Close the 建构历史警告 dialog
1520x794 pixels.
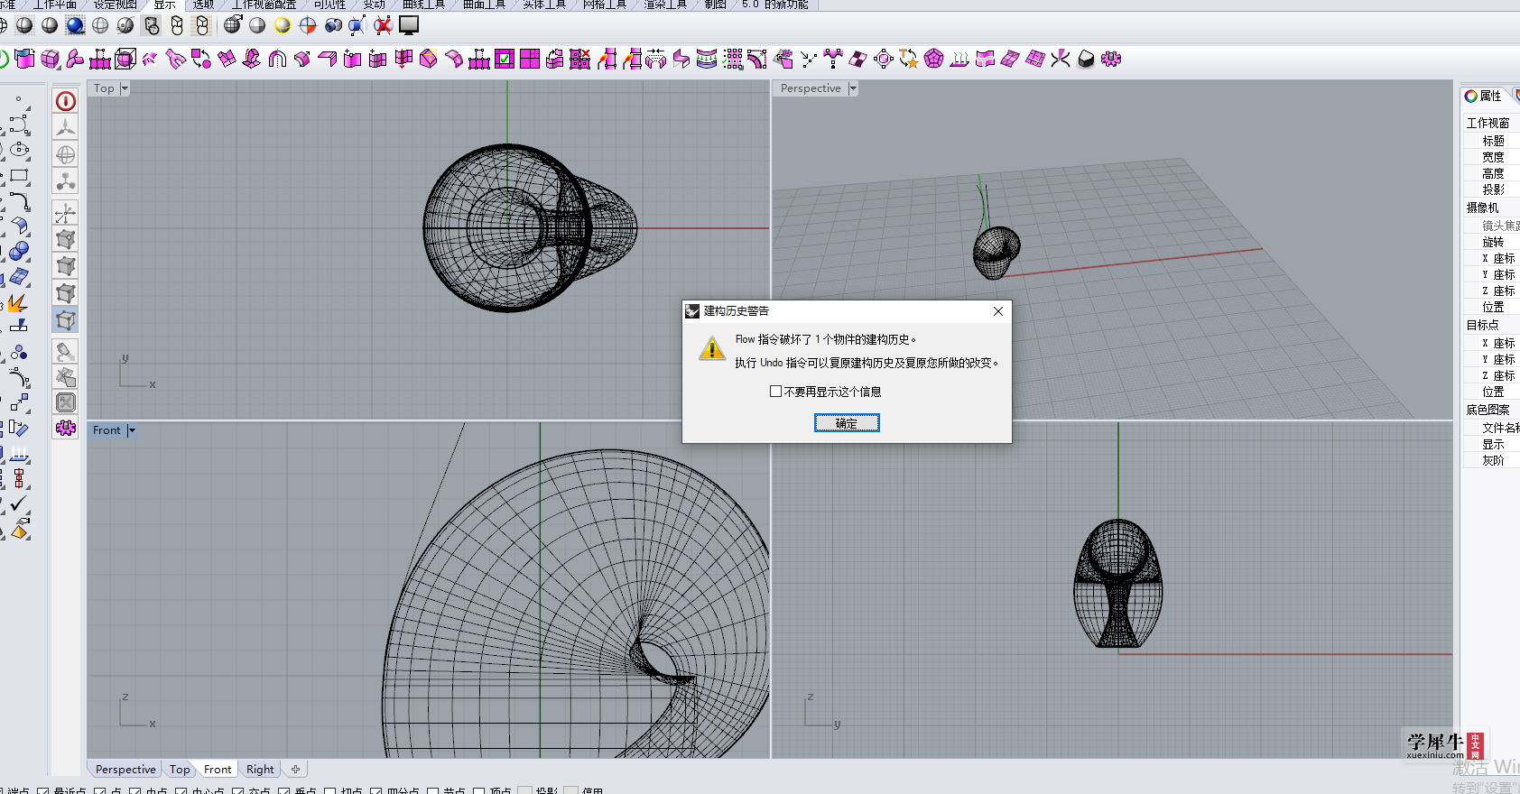point(998,311)
